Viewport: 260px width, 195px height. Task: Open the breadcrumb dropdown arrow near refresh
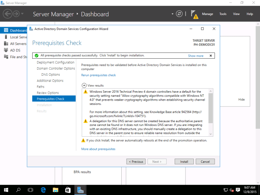[x=172, y=14]
